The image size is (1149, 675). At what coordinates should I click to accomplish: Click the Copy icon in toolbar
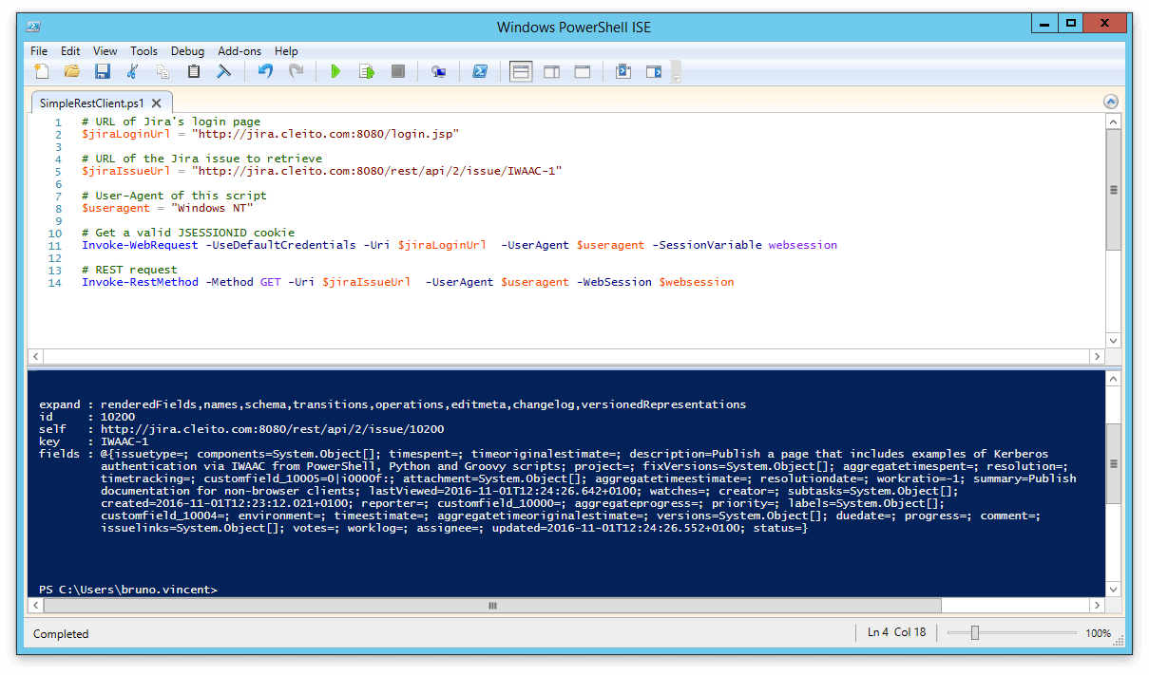(163, 71)
